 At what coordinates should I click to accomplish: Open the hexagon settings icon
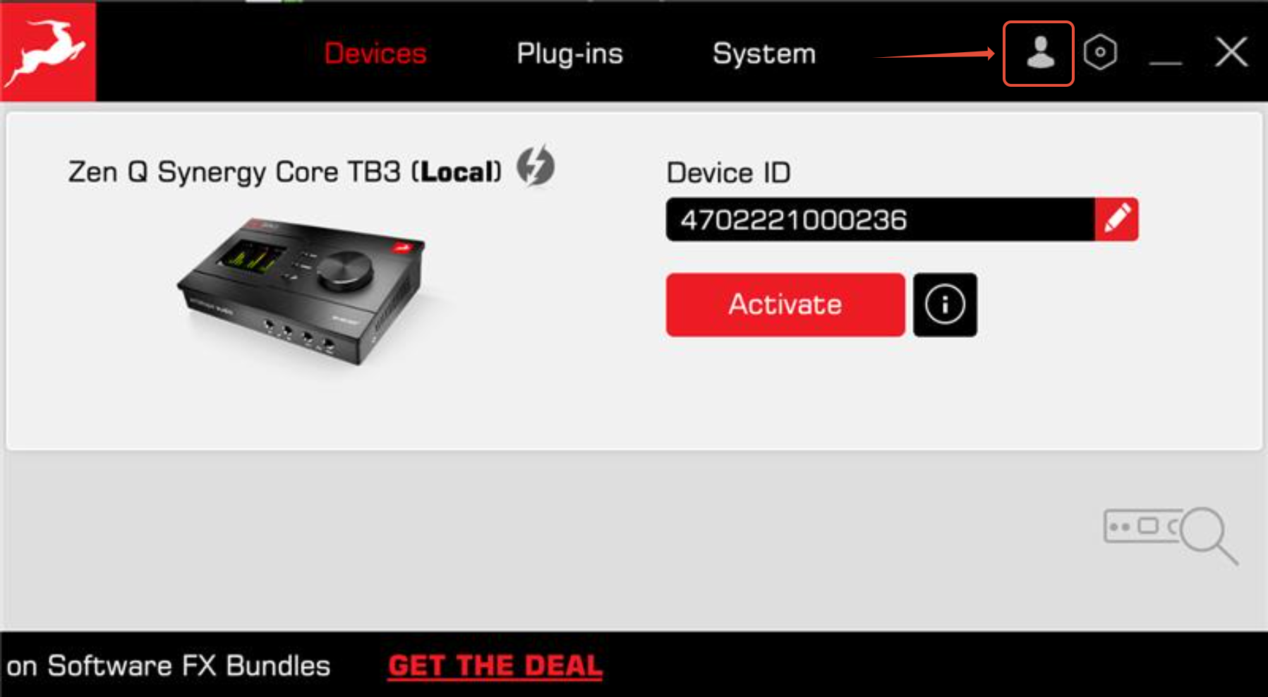(1100, 52)
